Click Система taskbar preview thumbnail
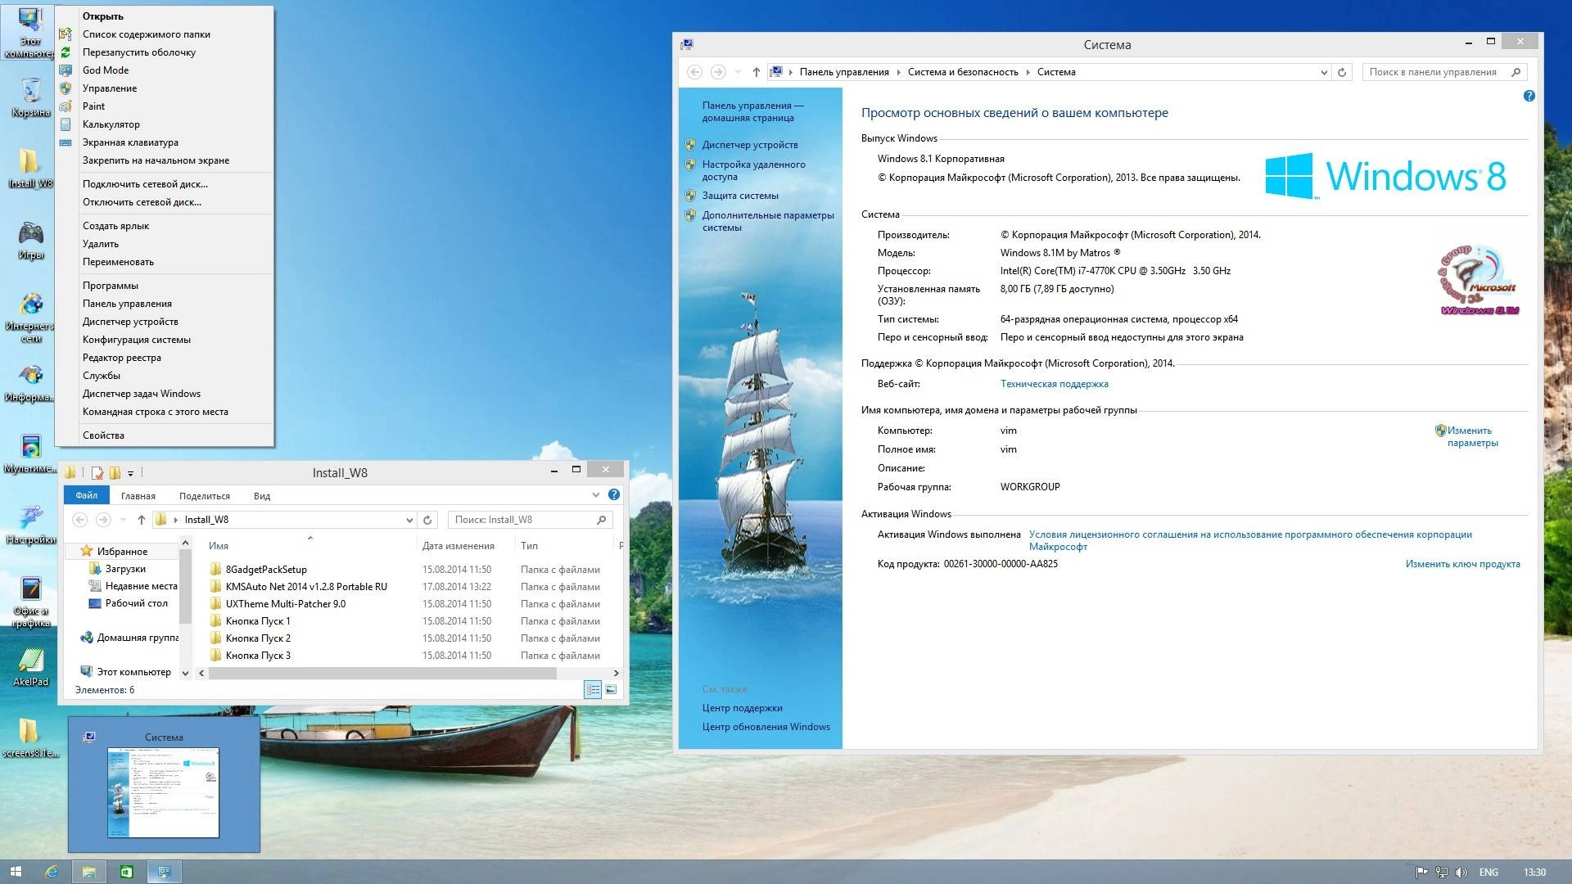Screen dimensions: 1572x884 [164, 784]
